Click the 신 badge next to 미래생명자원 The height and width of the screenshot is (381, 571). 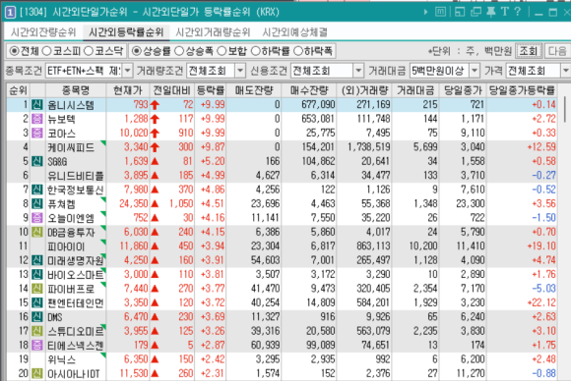(37, 260)
